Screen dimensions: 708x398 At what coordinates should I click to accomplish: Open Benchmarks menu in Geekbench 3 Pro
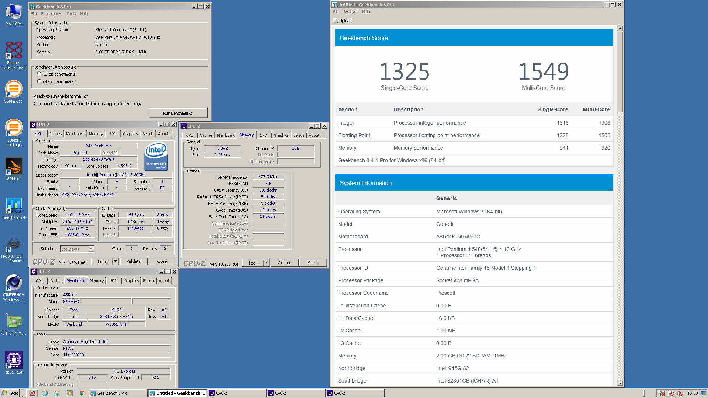pyautogui.click(x=51, y=14)
